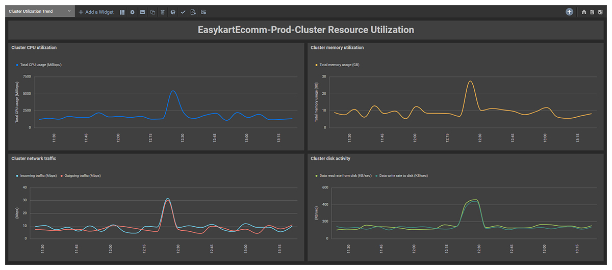Click the image icon in toolbar
612x270 pixels.
tap(143, 12)
